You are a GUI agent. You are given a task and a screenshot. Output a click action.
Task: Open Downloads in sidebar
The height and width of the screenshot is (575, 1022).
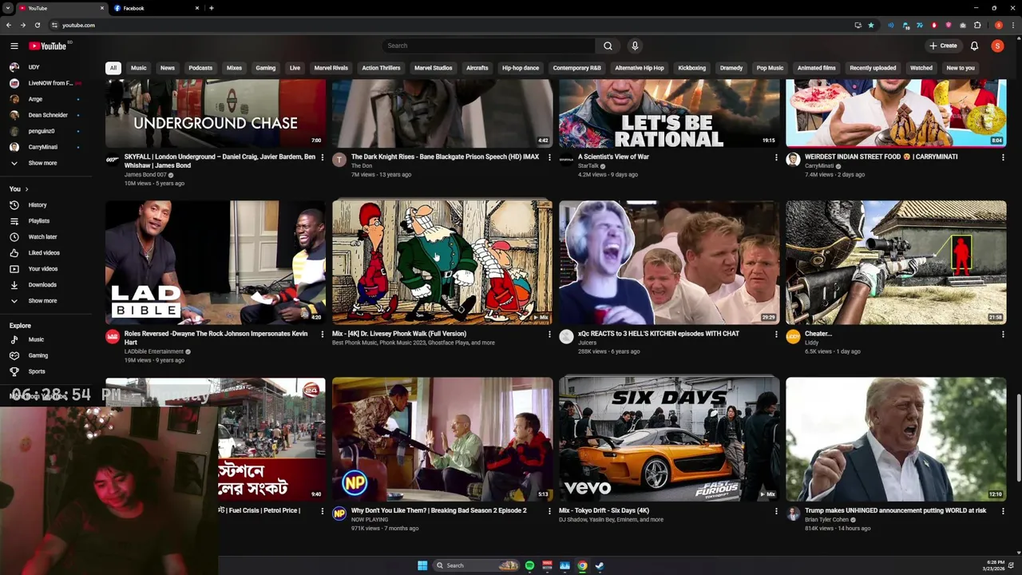click(42, 285)
